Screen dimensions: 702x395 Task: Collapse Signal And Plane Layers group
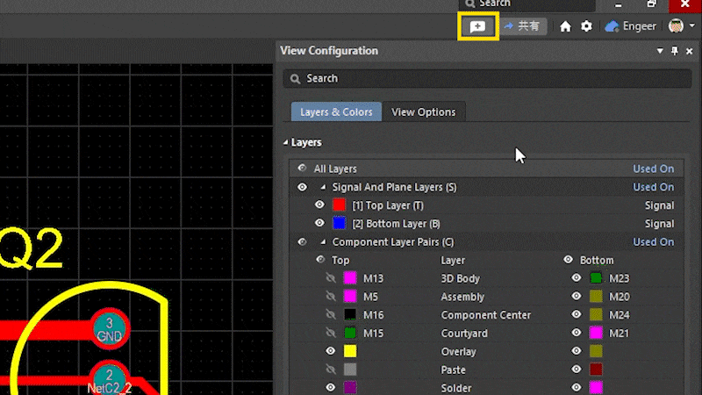323,187
